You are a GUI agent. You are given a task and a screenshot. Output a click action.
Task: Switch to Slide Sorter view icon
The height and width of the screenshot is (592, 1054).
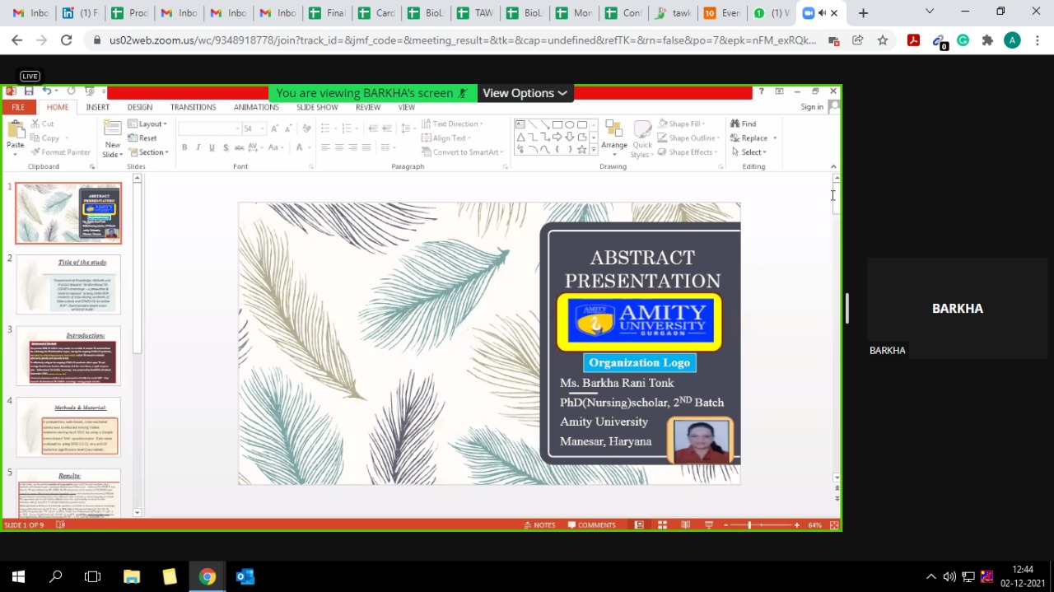pos(662,525)
